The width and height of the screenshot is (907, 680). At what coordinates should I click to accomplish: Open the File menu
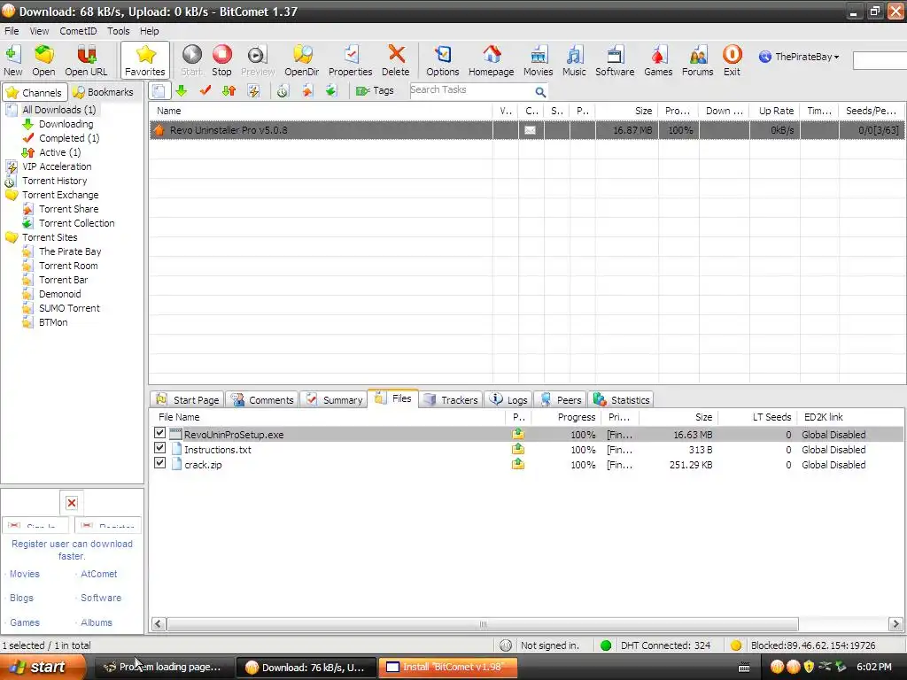tap(12, 31)
